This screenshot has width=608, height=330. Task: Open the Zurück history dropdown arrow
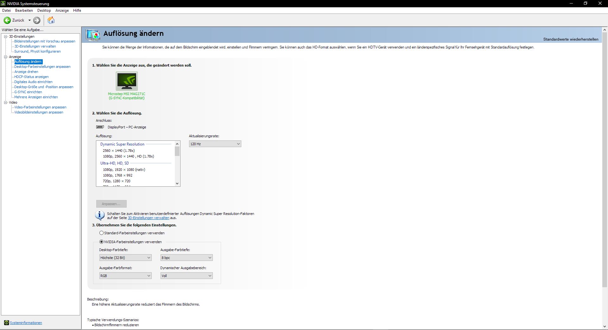pyautogui.click(x=29, y=20)
